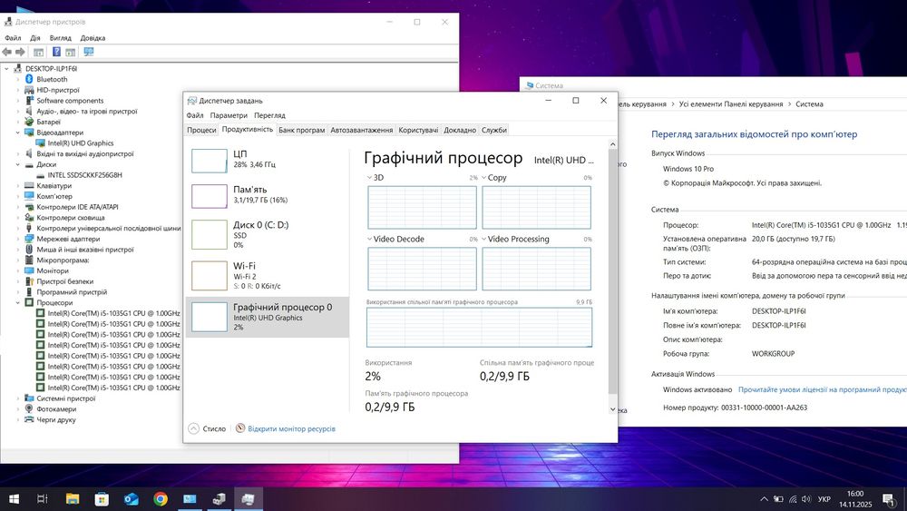Open Файл menu in Device Manager
The image size is (907, 511).
pos(13,38)
